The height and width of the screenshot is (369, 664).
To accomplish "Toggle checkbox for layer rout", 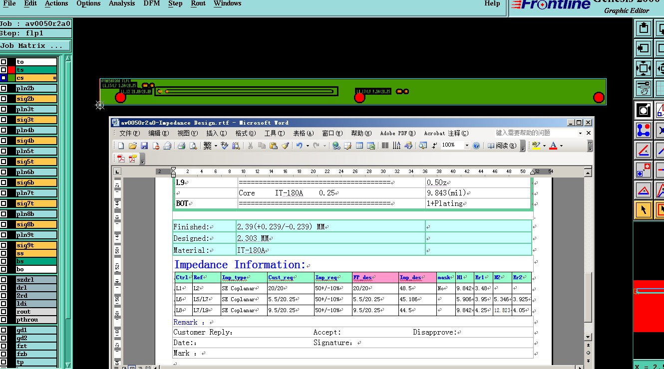I will 3,312.
